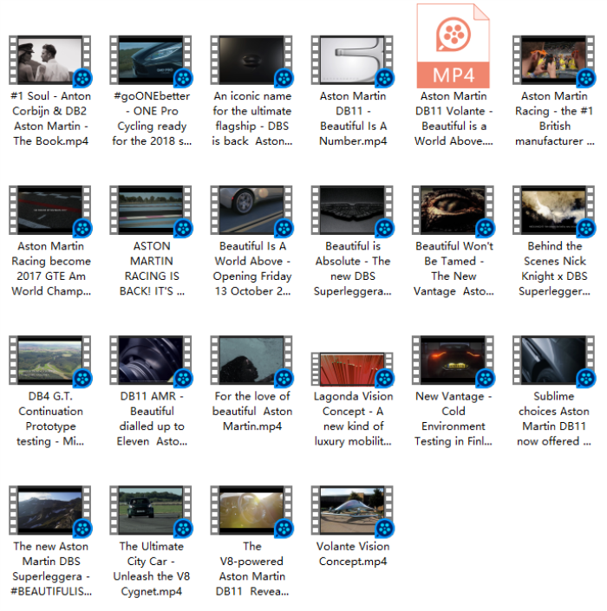The width and height of the screenshot is (607, 611).
Task: Click file name 'Aston Martin Racing become 2017 GTE Am World Champ...'
Action: point(50,269)
